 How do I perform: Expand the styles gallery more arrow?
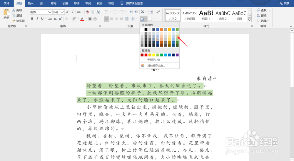coord(250,20)
